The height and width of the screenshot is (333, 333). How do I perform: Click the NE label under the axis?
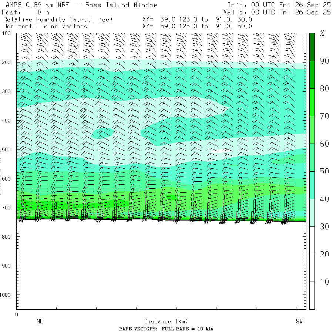pos(40,322)
